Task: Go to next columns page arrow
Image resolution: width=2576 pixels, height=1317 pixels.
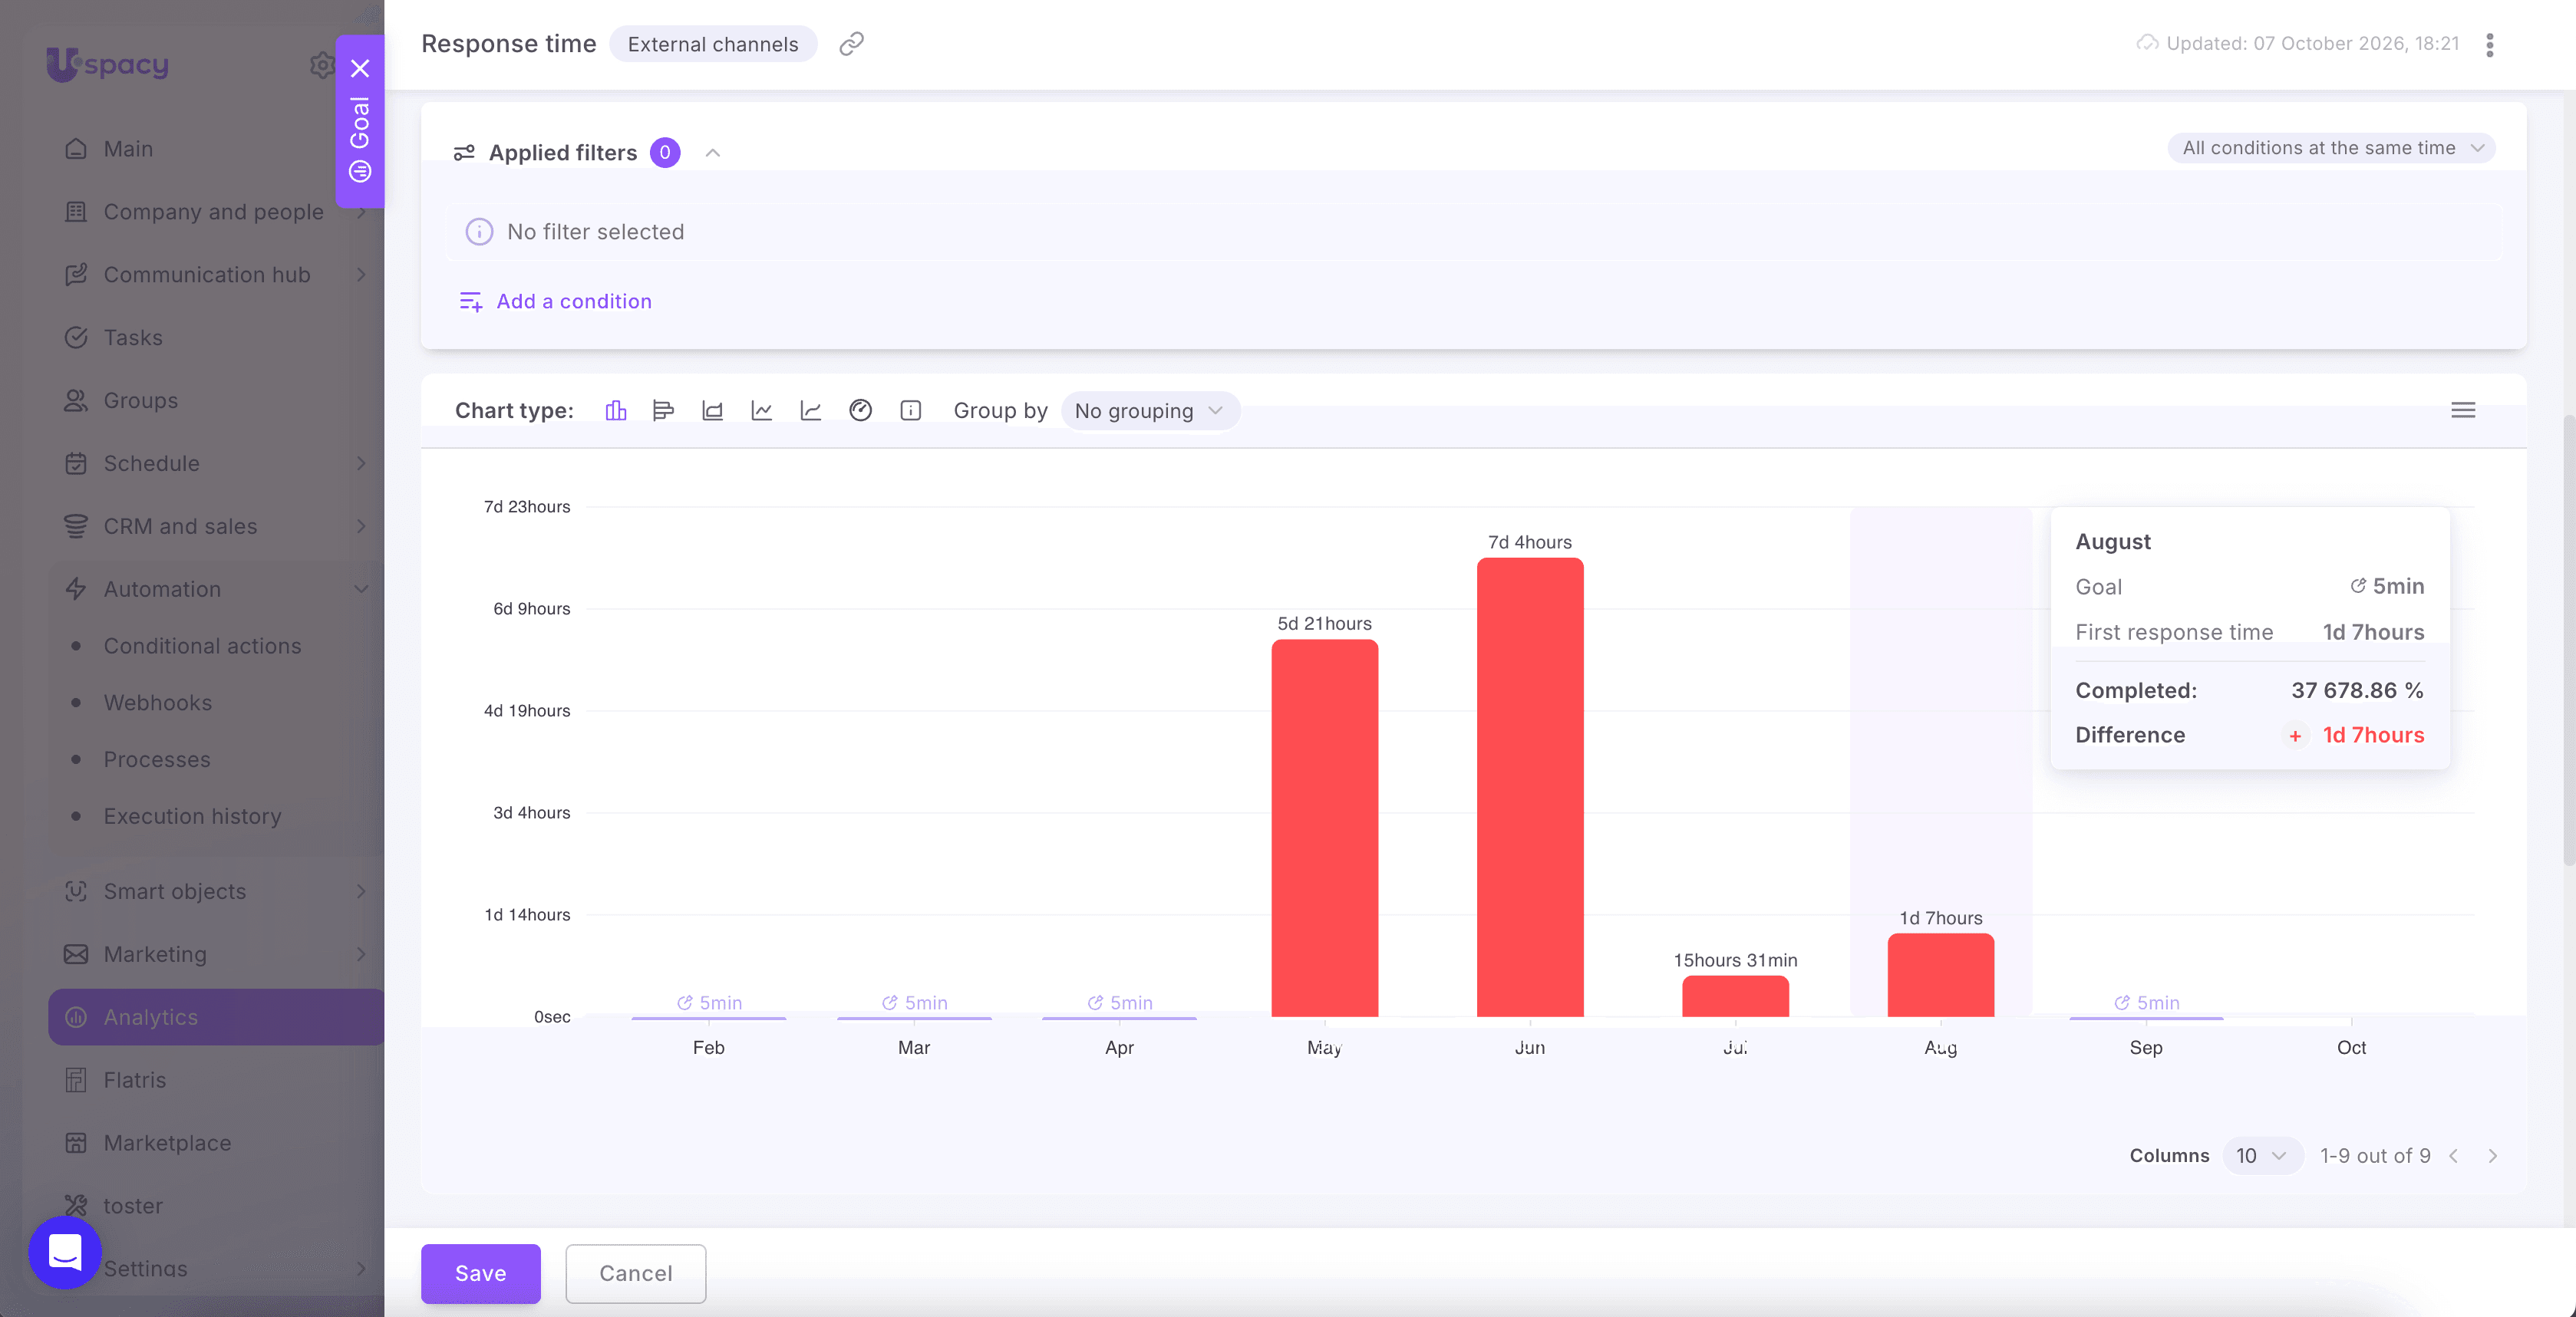Action: click(x=2492, y=1156)
